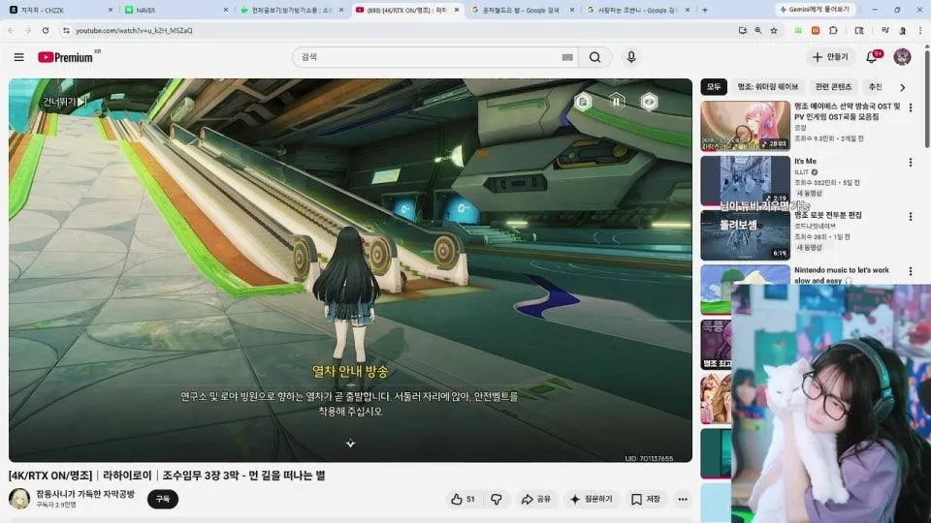Like the video with thumbs up
This screenshot has height=523, width=931.
[x=464, y=500]
